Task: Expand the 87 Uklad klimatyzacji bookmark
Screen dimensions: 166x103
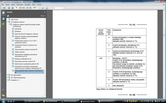Action: (x=7, y=77)
